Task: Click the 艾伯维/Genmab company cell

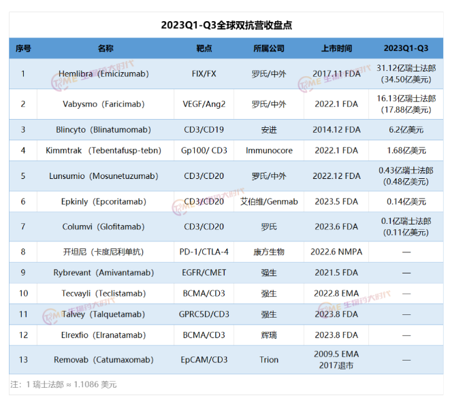Action: tap(269, 201)
